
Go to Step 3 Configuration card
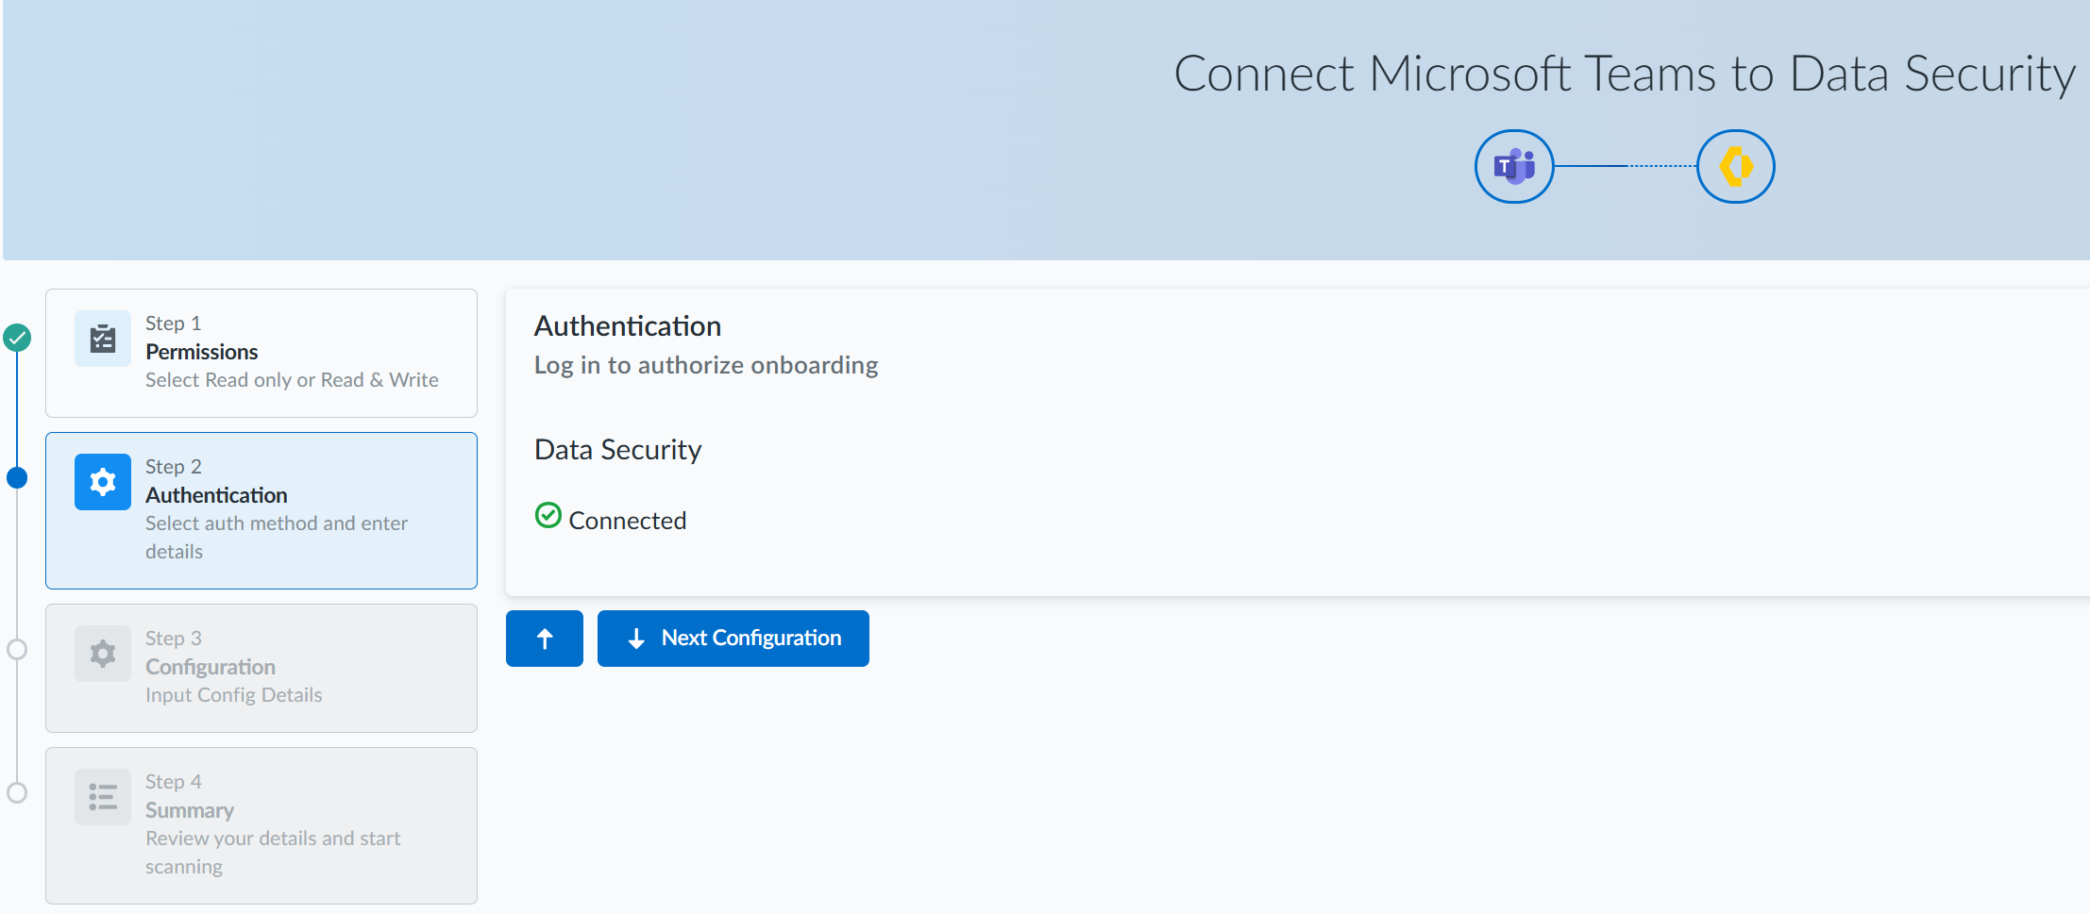(261, 668)
